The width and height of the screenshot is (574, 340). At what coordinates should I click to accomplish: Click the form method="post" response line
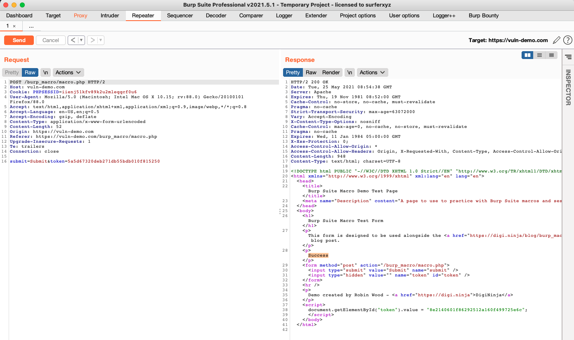point(376,265)
